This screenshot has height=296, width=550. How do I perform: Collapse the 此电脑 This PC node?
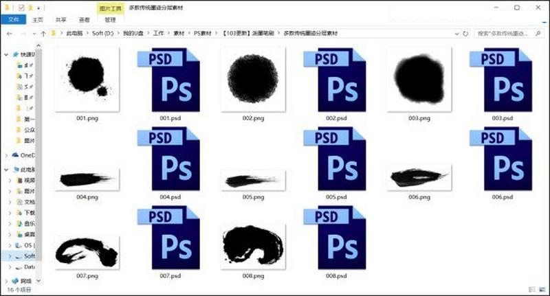pyautogui.click(x=6, y=170)
